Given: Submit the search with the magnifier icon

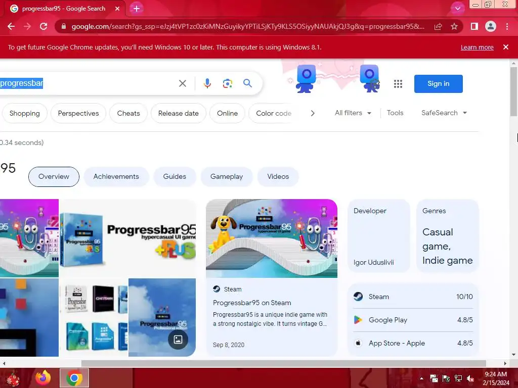Looking at the screenshot, I should click(247, 83).
